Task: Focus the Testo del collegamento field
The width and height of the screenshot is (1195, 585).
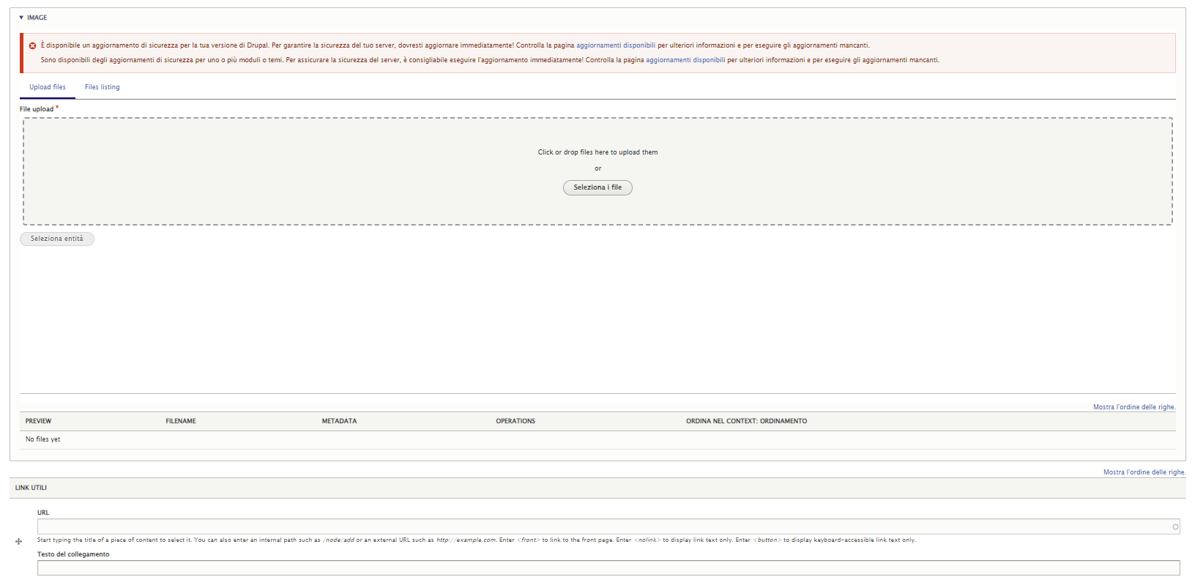Action: coord(608,567)
